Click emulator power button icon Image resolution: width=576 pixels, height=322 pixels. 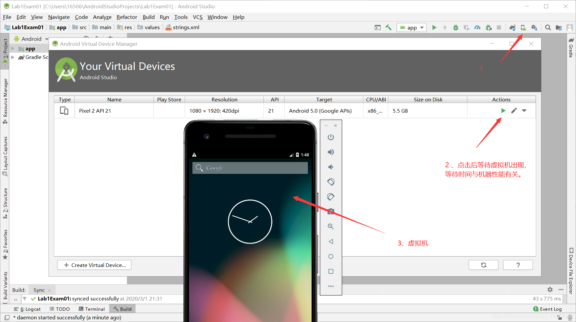pyautogui.click(x=331, y=137)
